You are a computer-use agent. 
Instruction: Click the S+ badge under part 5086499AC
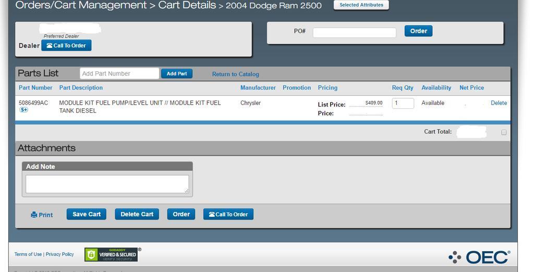pyautogui.click(x=24, y=109)
